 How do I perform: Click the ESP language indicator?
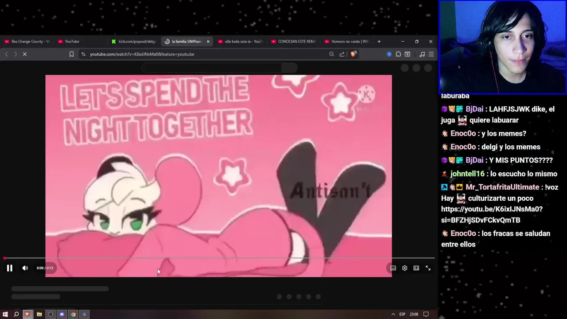[402, 314]
